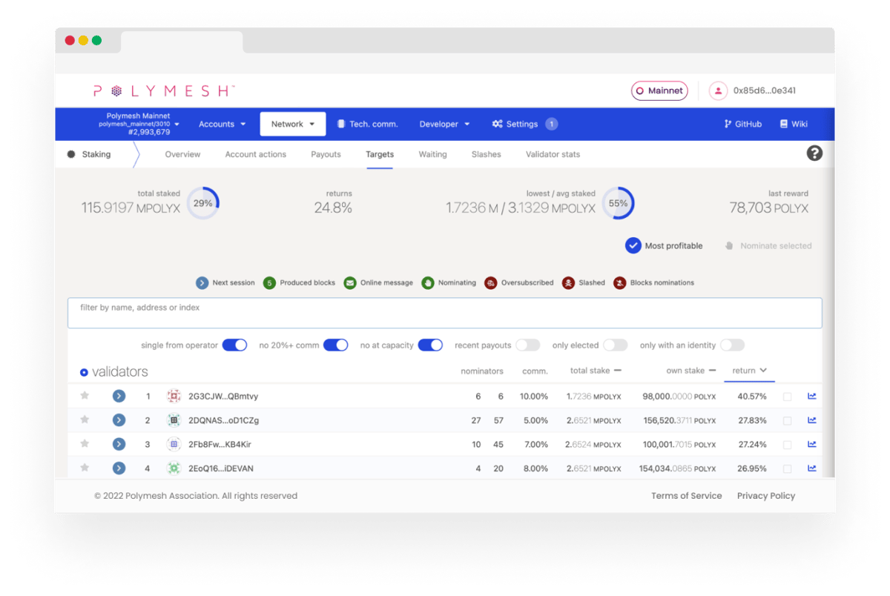Enable recent payouts switch
Screen dimensions: 890x596
[528, 345]
